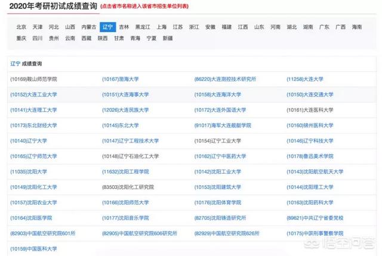Select 河南 province tab
The width and height of the screenshot is (382, 256).
276,27
